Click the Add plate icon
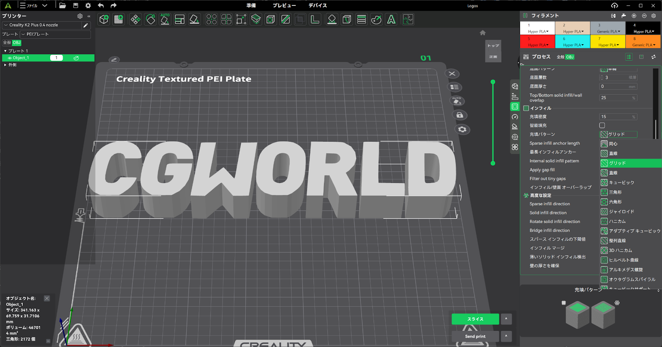 click(x=119, y=19)
